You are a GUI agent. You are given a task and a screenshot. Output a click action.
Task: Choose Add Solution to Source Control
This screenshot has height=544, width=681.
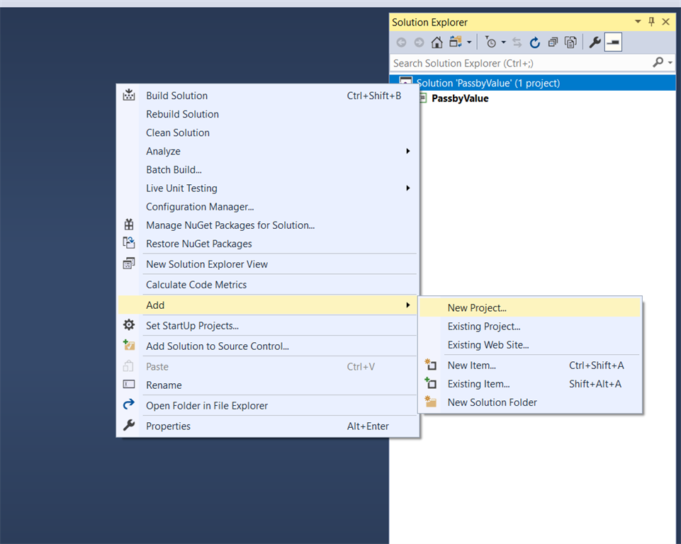coord(268,346)
